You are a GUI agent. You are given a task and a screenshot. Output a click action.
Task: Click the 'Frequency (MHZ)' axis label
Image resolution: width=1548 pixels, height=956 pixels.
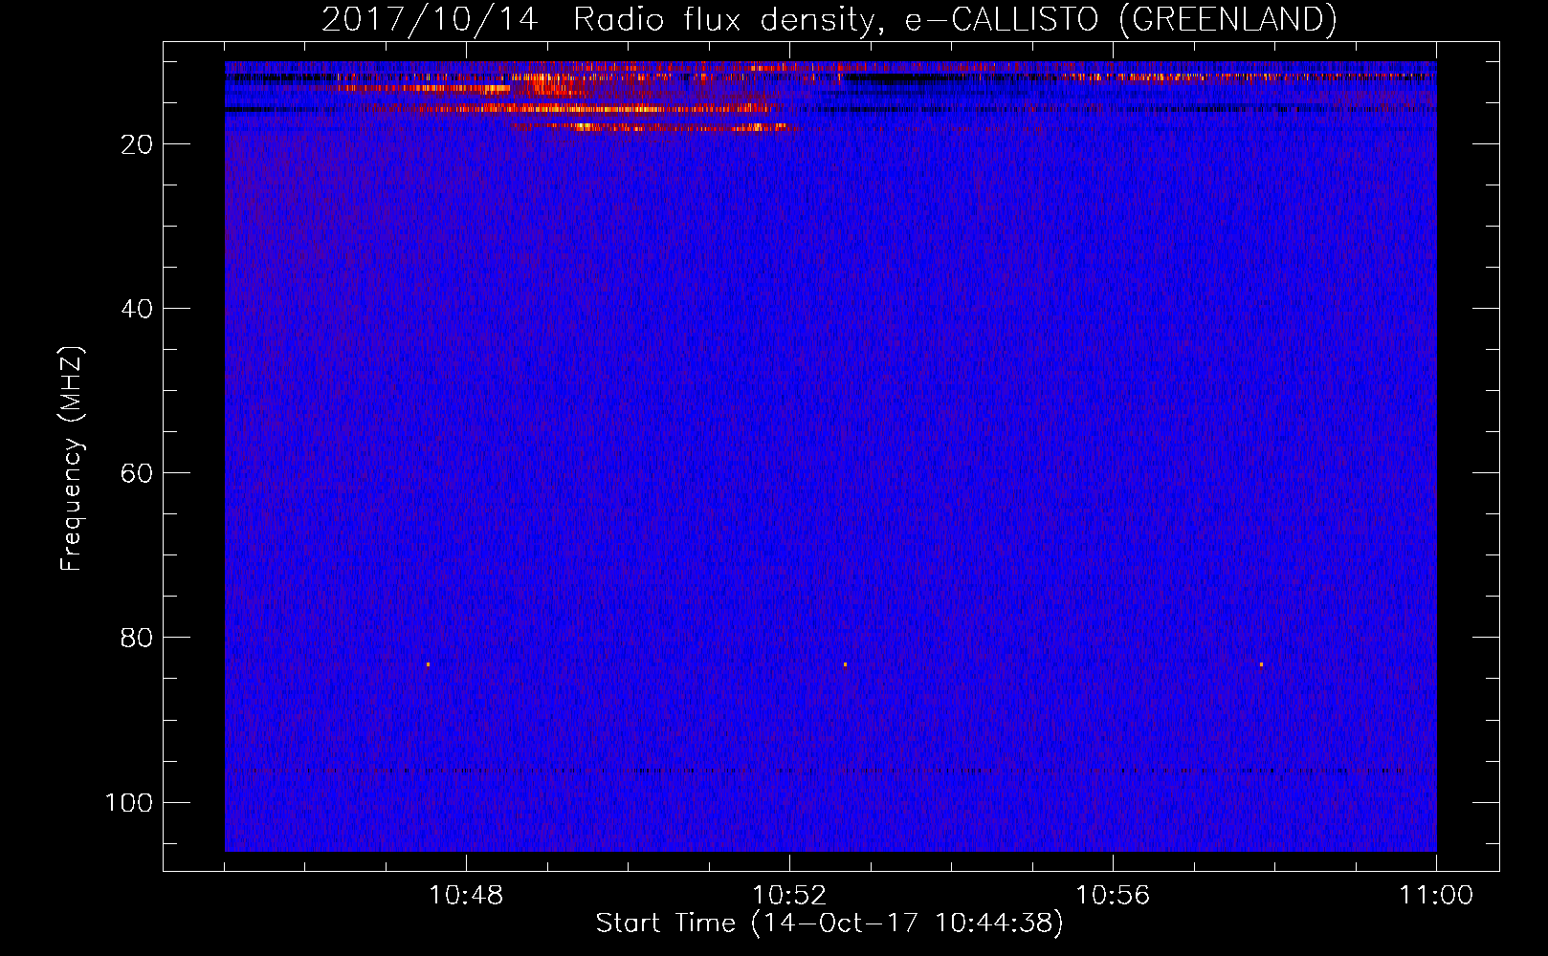coord(72,459)
